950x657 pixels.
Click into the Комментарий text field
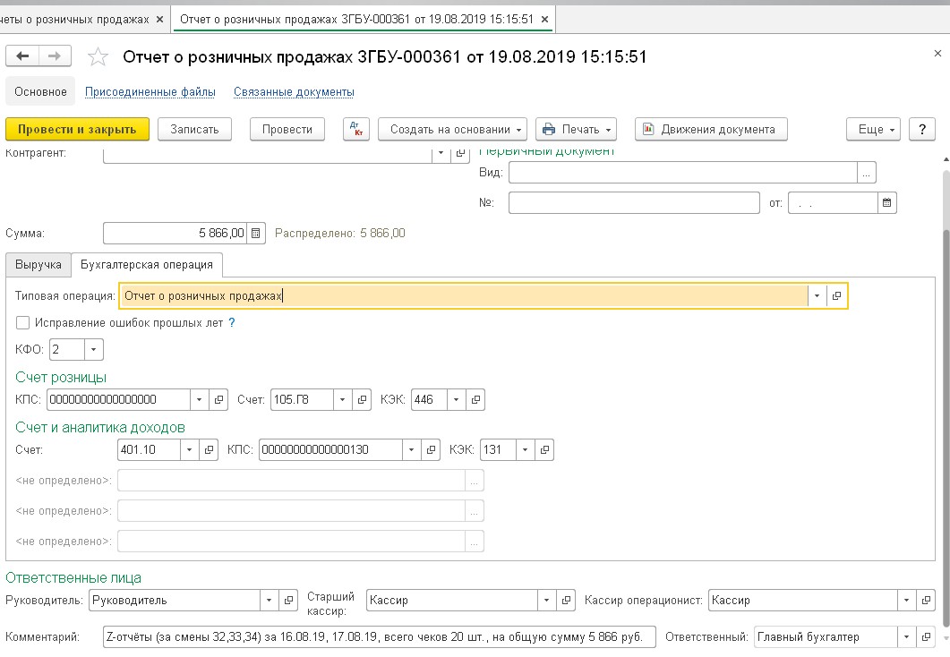[380, 637]
